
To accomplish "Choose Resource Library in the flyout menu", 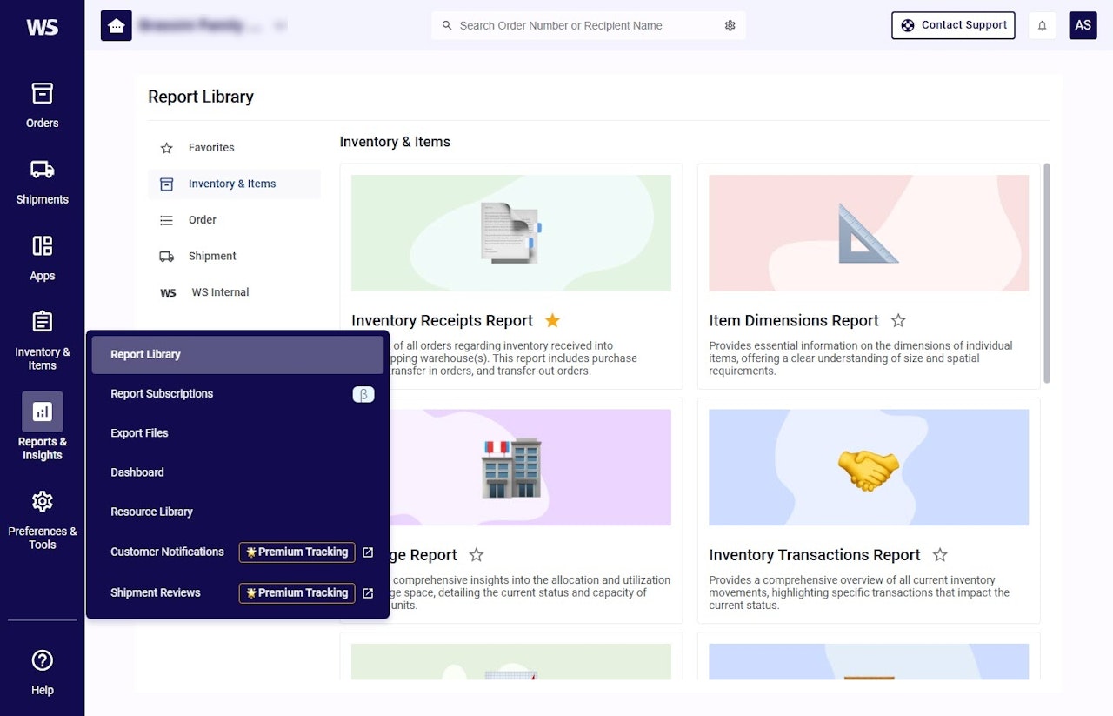I will [x=237, y=512].
